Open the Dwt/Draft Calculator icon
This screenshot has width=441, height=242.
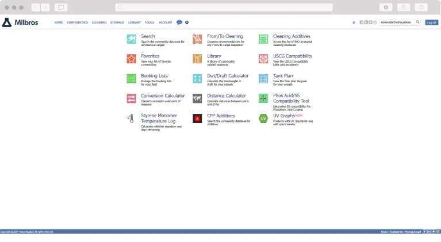pyautogui.click(x=197, y=78)
